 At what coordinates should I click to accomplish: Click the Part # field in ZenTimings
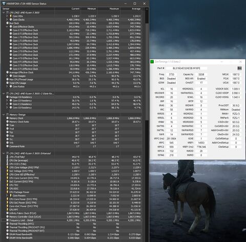point(187,68)
